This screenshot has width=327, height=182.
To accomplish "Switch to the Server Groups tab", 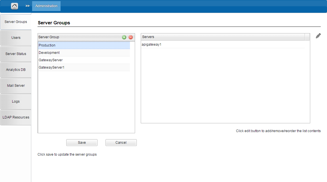I will (16, 22).
